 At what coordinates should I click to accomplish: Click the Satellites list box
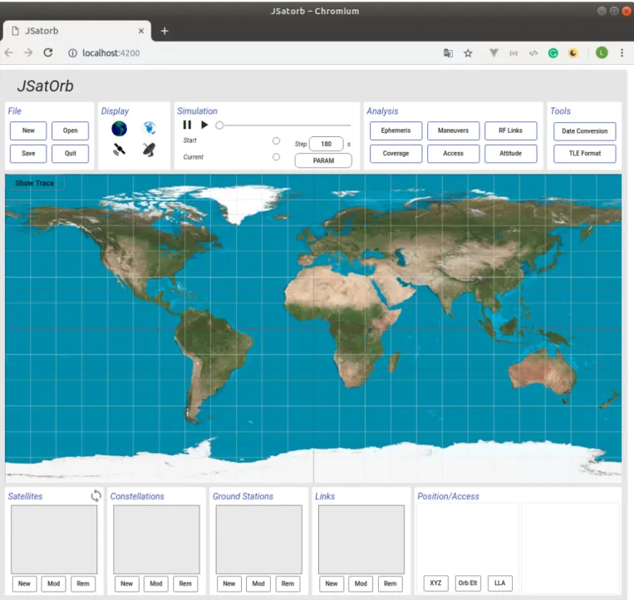[54, 539]
